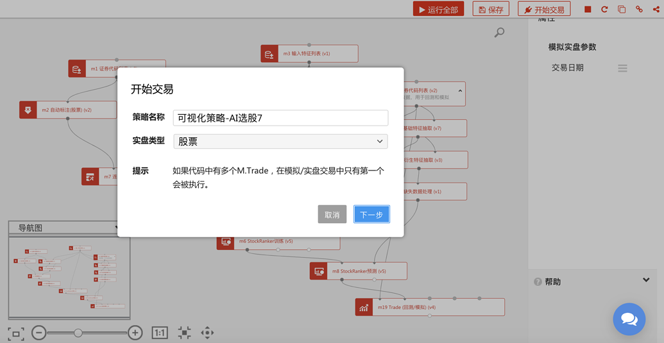The width and height of the screenshot is (664, 343).
Task: Collapse the 帮助 panel chevron
Action: 646,280
